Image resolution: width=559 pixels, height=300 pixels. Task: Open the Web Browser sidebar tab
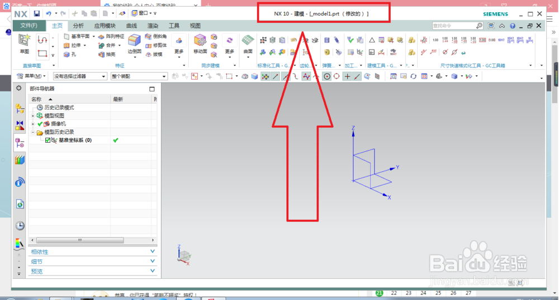tap(20, 204)
